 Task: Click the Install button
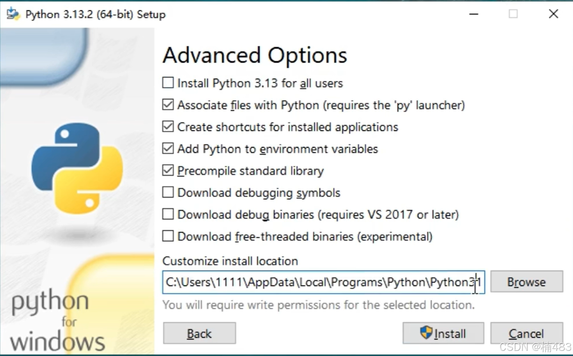[x=443, y=333]
